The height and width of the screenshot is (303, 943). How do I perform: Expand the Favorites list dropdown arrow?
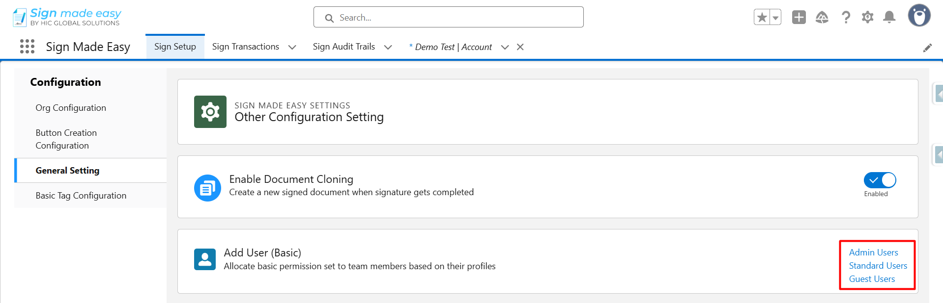pyautogui.click(x=775, y=18)
